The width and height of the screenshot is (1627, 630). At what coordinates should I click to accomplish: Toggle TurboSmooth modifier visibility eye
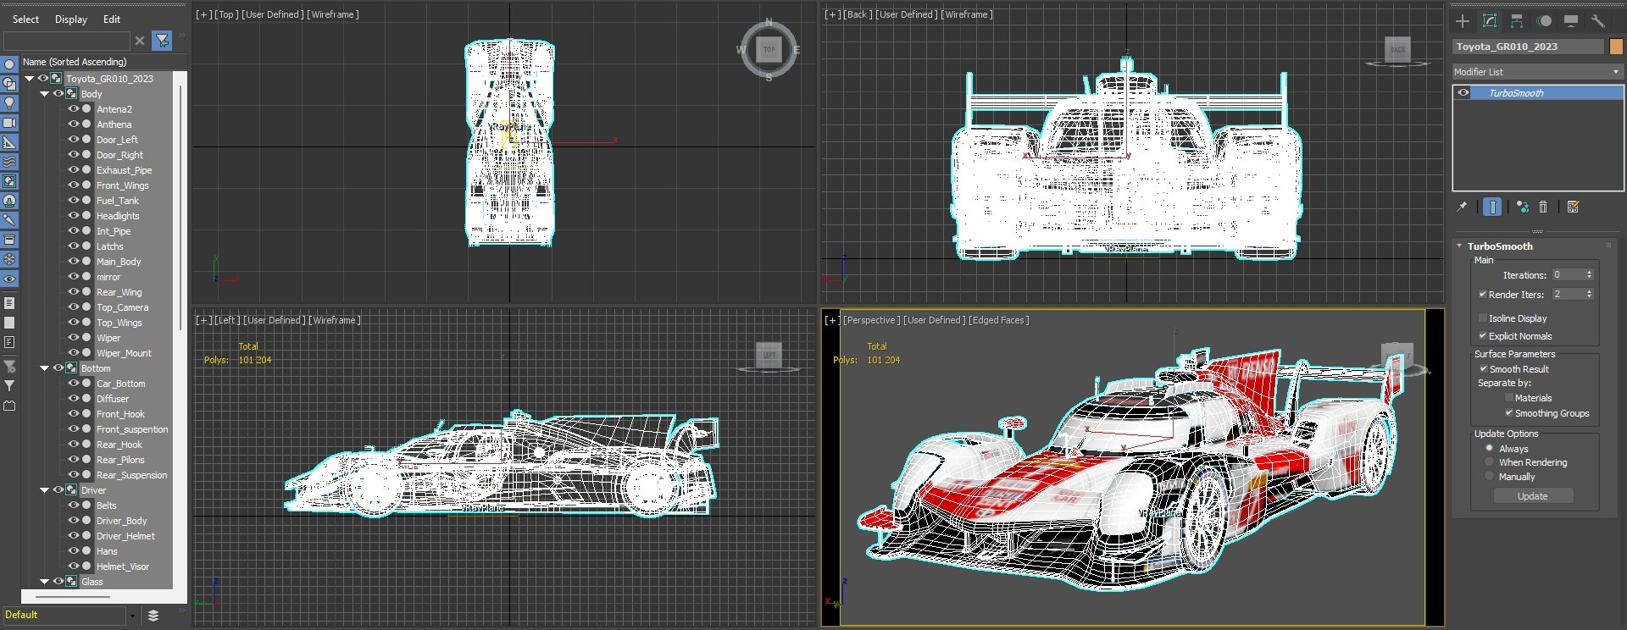tap(1463, 93)
